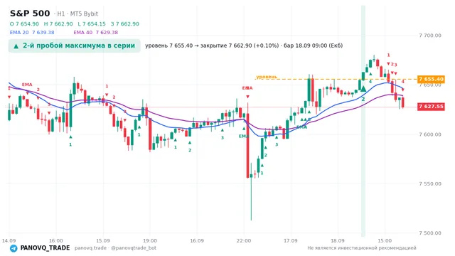Click the orange 7 655.40 price tag
This screenshot has height=256, width=455.
click(431, 79)
